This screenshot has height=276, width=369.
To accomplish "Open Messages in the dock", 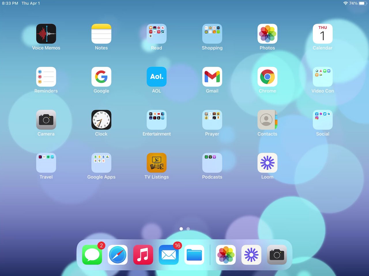I will click(92, 255).
